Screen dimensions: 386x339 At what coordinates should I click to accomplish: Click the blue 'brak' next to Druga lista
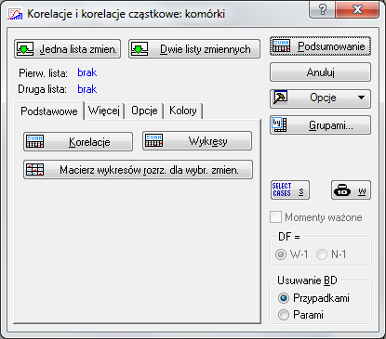87,89
